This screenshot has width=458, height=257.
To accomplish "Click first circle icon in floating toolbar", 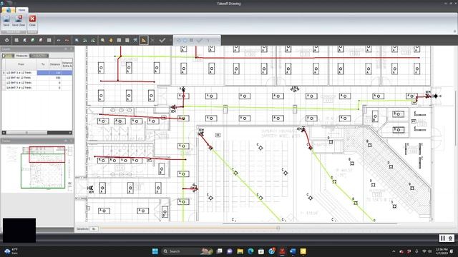I will coord(179,40).
